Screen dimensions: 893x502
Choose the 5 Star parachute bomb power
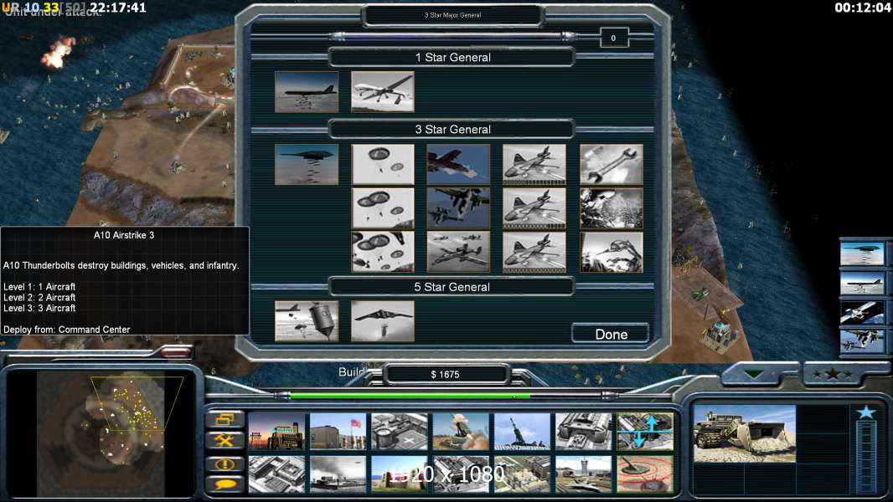click(307, 321)
